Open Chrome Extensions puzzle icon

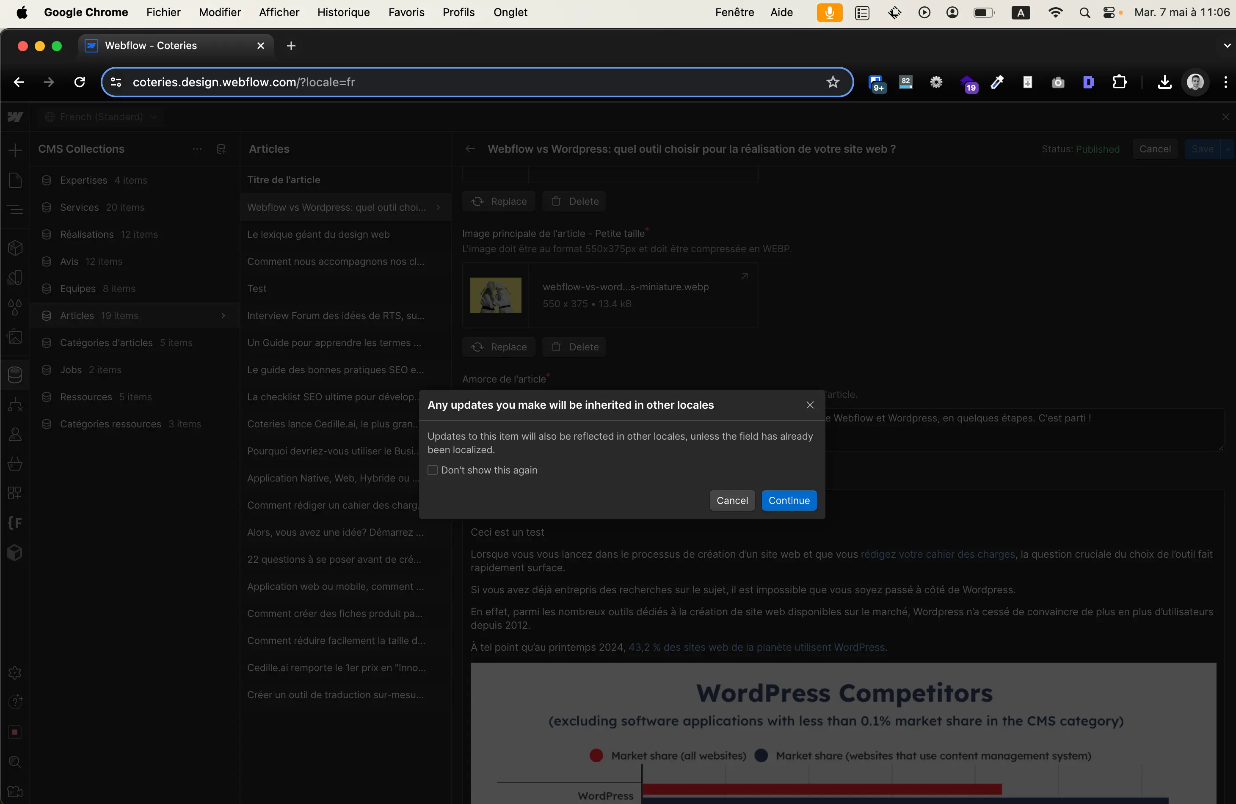[x=1119, y=82]
